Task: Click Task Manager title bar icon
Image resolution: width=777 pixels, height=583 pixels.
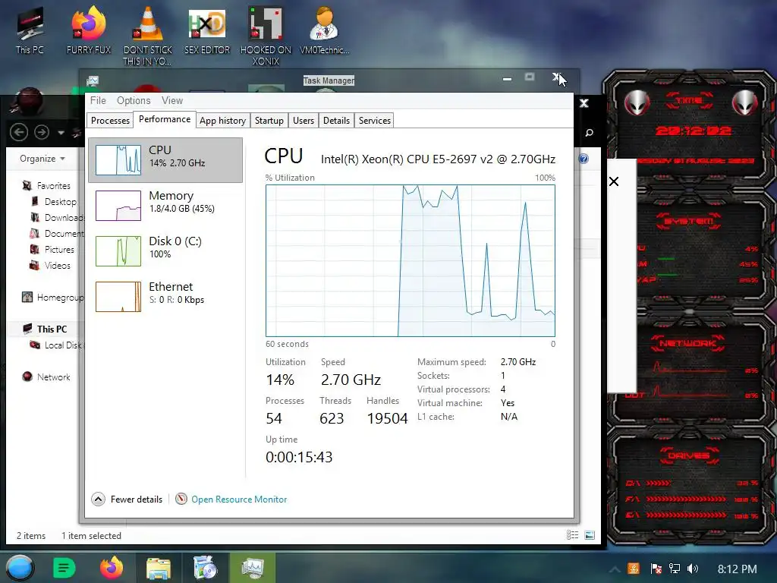Action: click(x=93, y=80)
